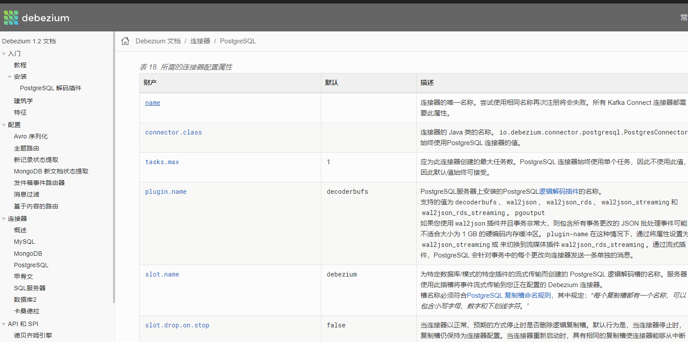Click the slot.drop.on.stop property link
The image size is (688, 342).
[x=177, y=325]
